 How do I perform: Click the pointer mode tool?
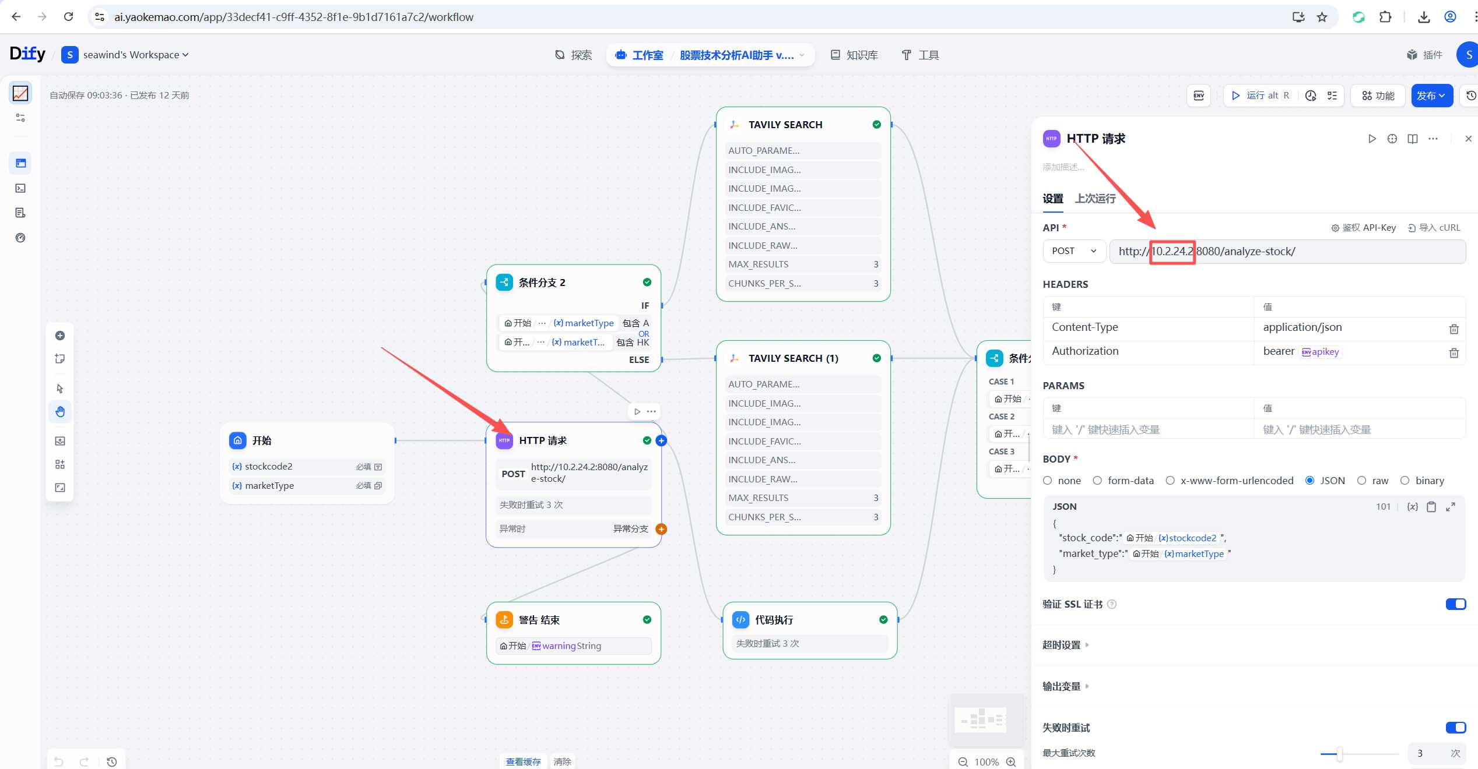click(60, 389)
